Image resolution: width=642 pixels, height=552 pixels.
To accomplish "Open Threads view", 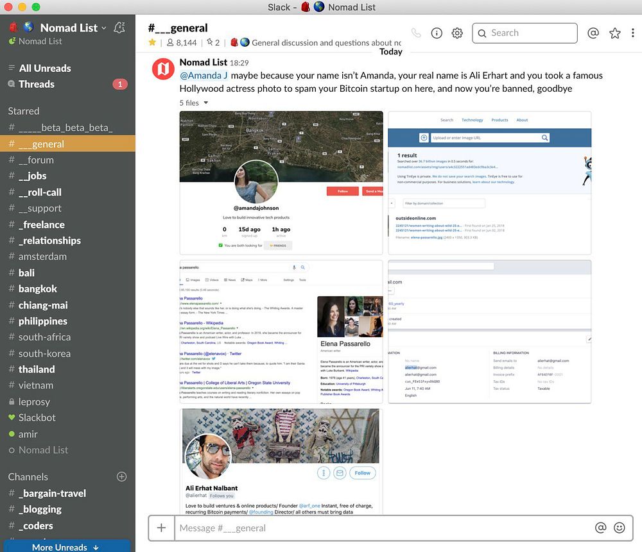I will 67,84.
